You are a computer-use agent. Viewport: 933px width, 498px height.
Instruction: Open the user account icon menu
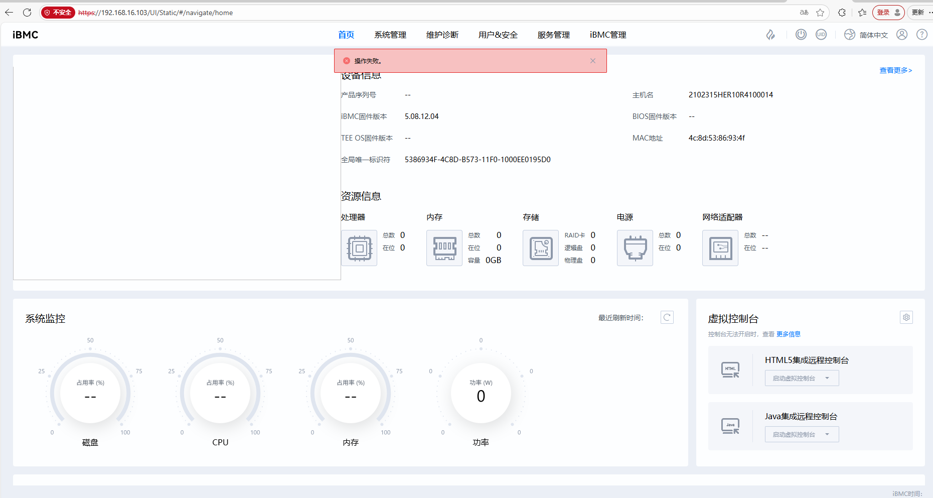pos(902,35)
